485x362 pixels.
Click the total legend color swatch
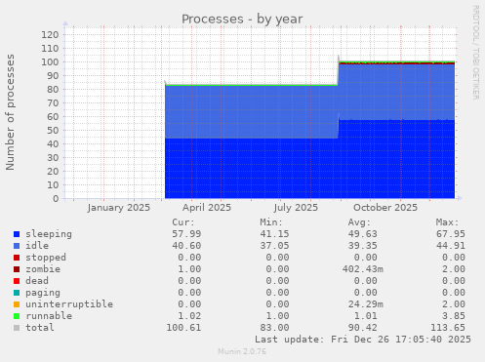point(17,328)
